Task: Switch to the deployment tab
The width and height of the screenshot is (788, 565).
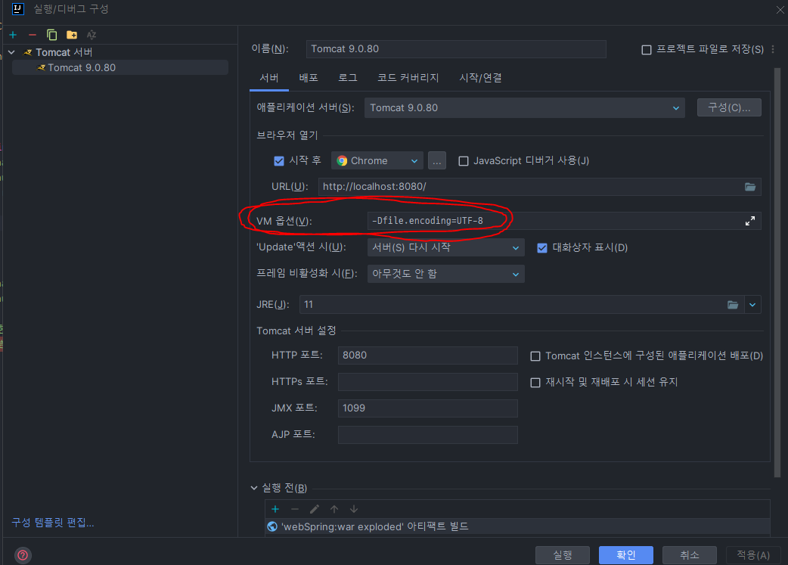Action: coord(308,78)
